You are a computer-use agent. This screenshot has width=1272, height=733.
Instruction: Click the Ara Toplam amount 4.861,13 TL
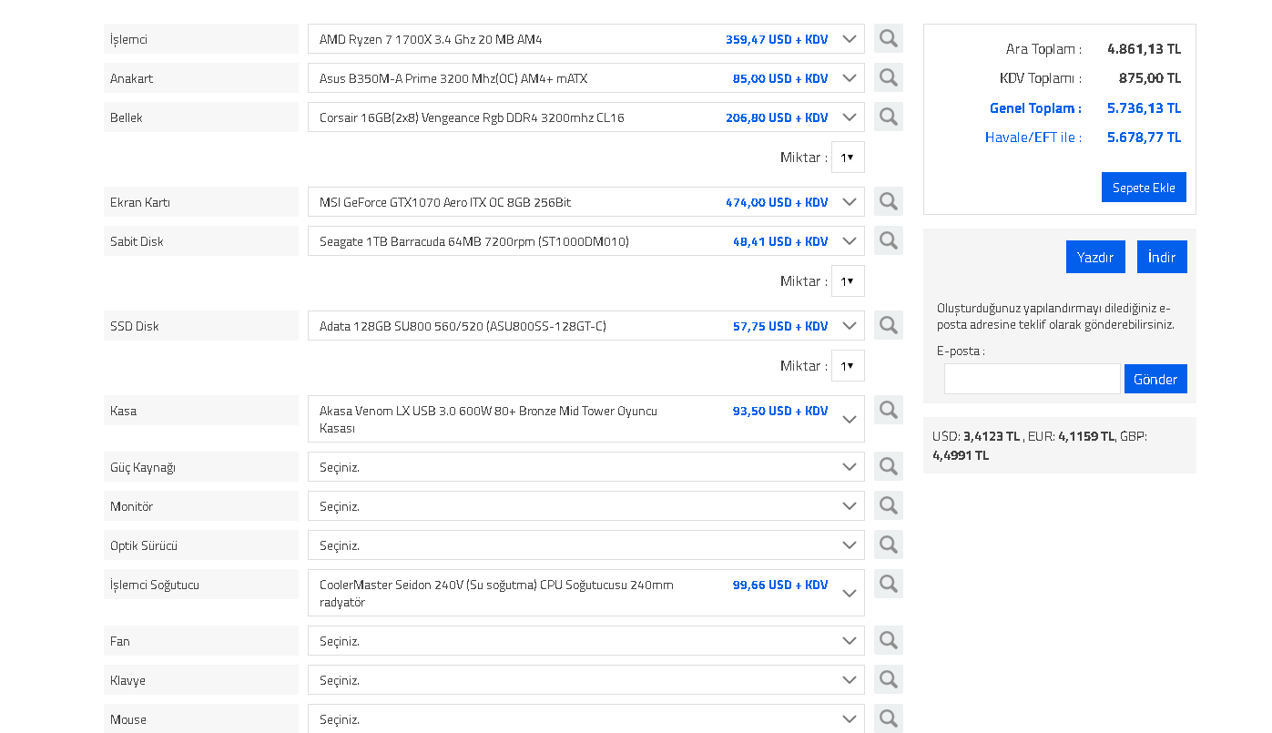coord(1144,49)
